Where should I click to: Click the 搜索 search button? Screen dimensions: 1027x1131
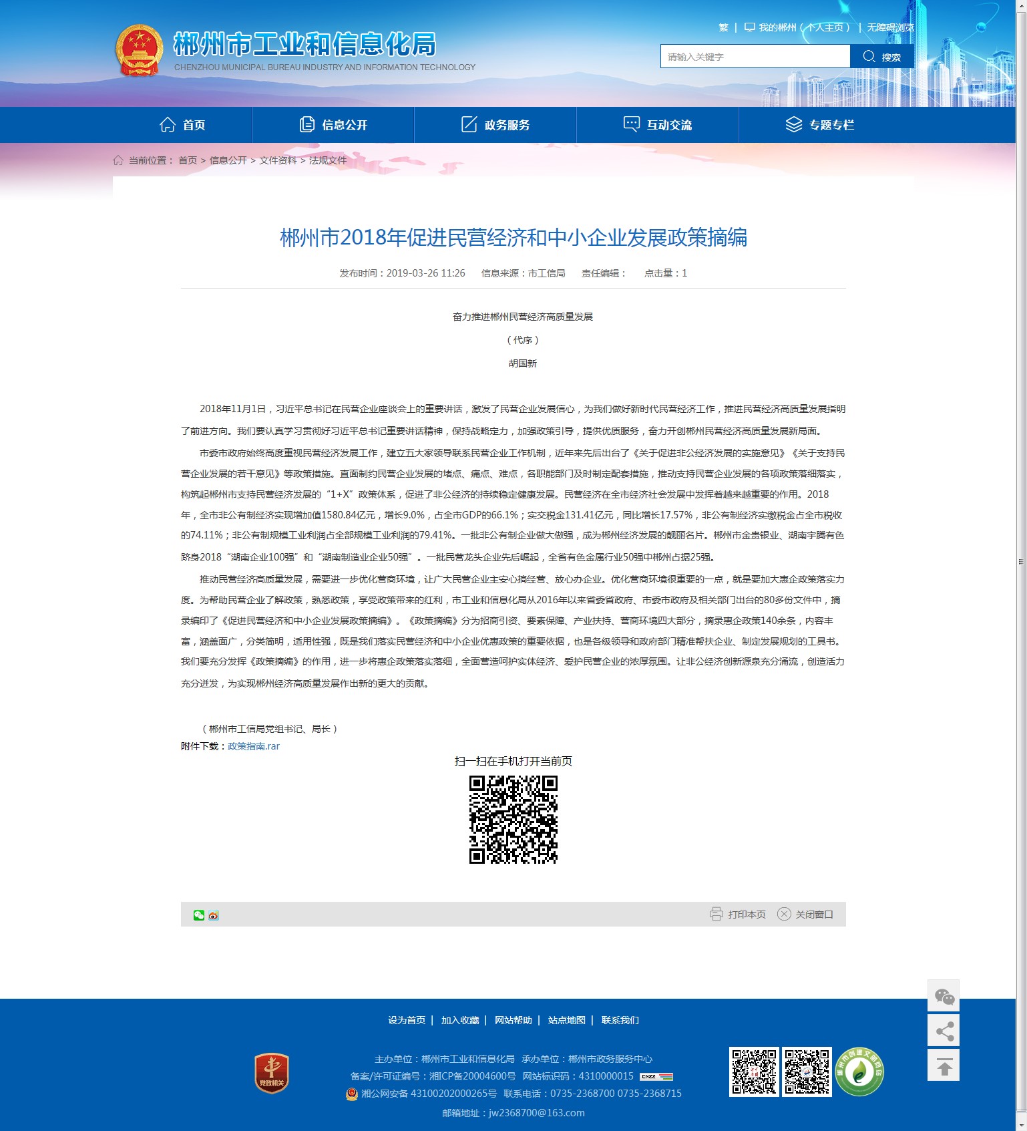tap(882, 56)
